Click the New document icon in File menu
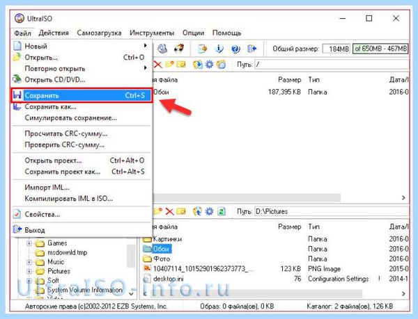Viewport: 418px width, 319px height. (17, 46)
